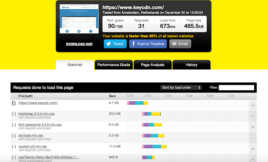Image resolution: width=268 pixels, height=162 pixels.
Task: Click the 485.5kB Page size value
Action: point(194,26)
